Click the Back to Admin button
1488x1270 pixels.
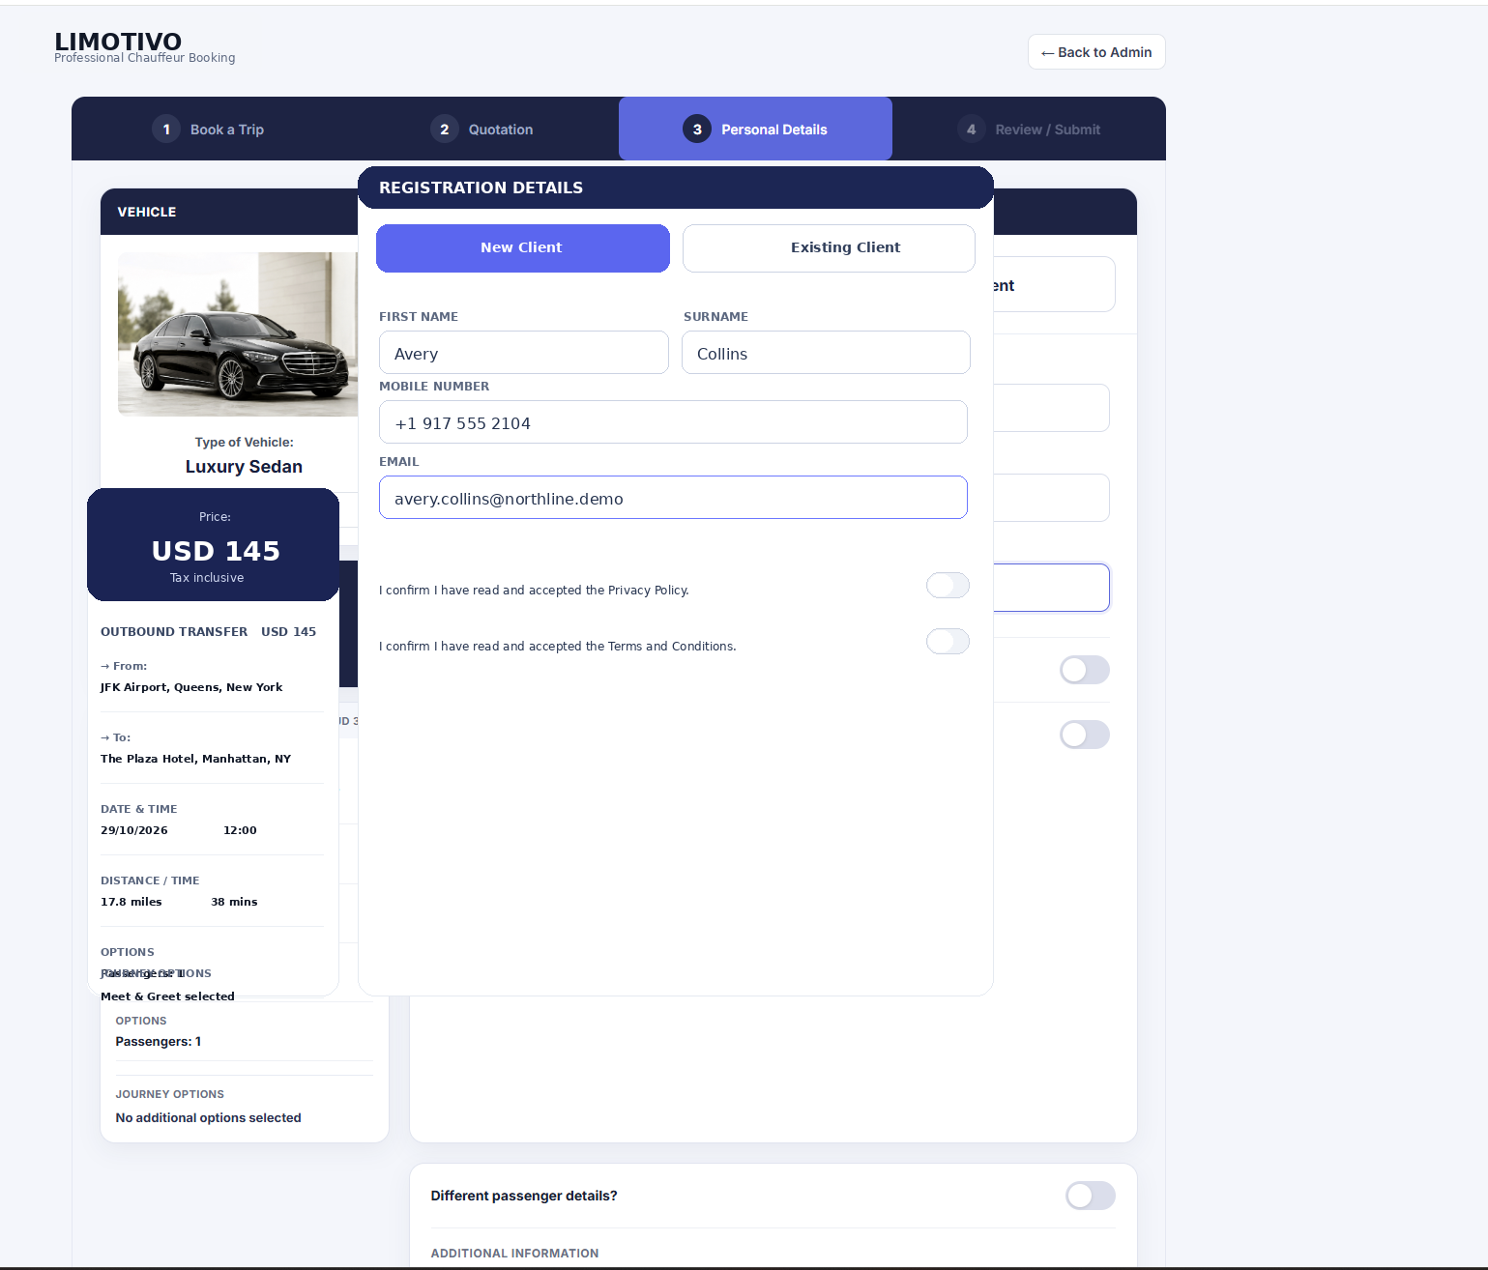1096,52
